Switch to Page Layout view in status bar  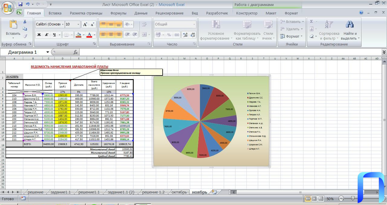click(314, 199)
